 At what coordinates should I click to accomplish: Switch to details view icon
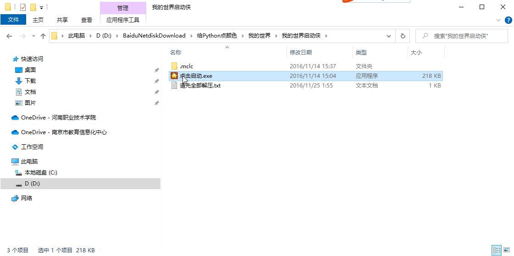496,251
